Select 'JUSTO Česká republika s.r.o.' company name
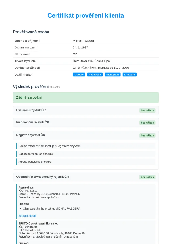Image resolution: width=172 pixels, height=244 pixels. 38,224
